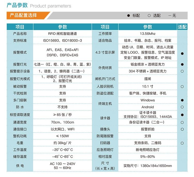Click the 产品参数 page title

[x=17, y=5]
